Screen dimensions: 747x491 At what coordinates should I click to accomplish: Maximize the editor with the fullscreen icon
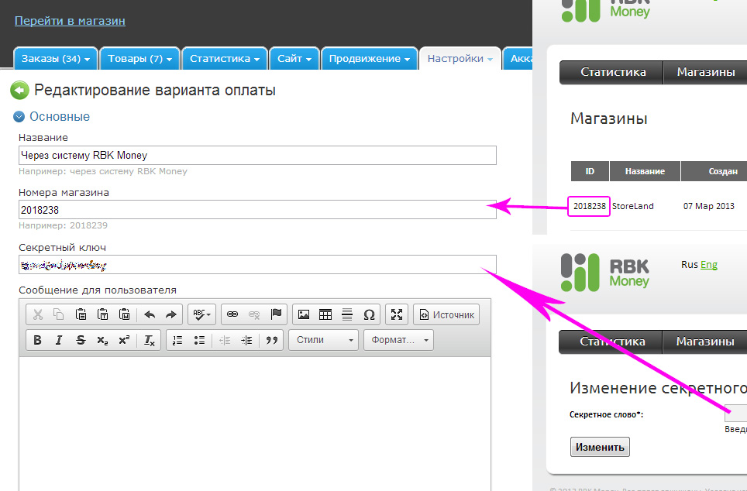pyautogui.click(x=397, y=314)
